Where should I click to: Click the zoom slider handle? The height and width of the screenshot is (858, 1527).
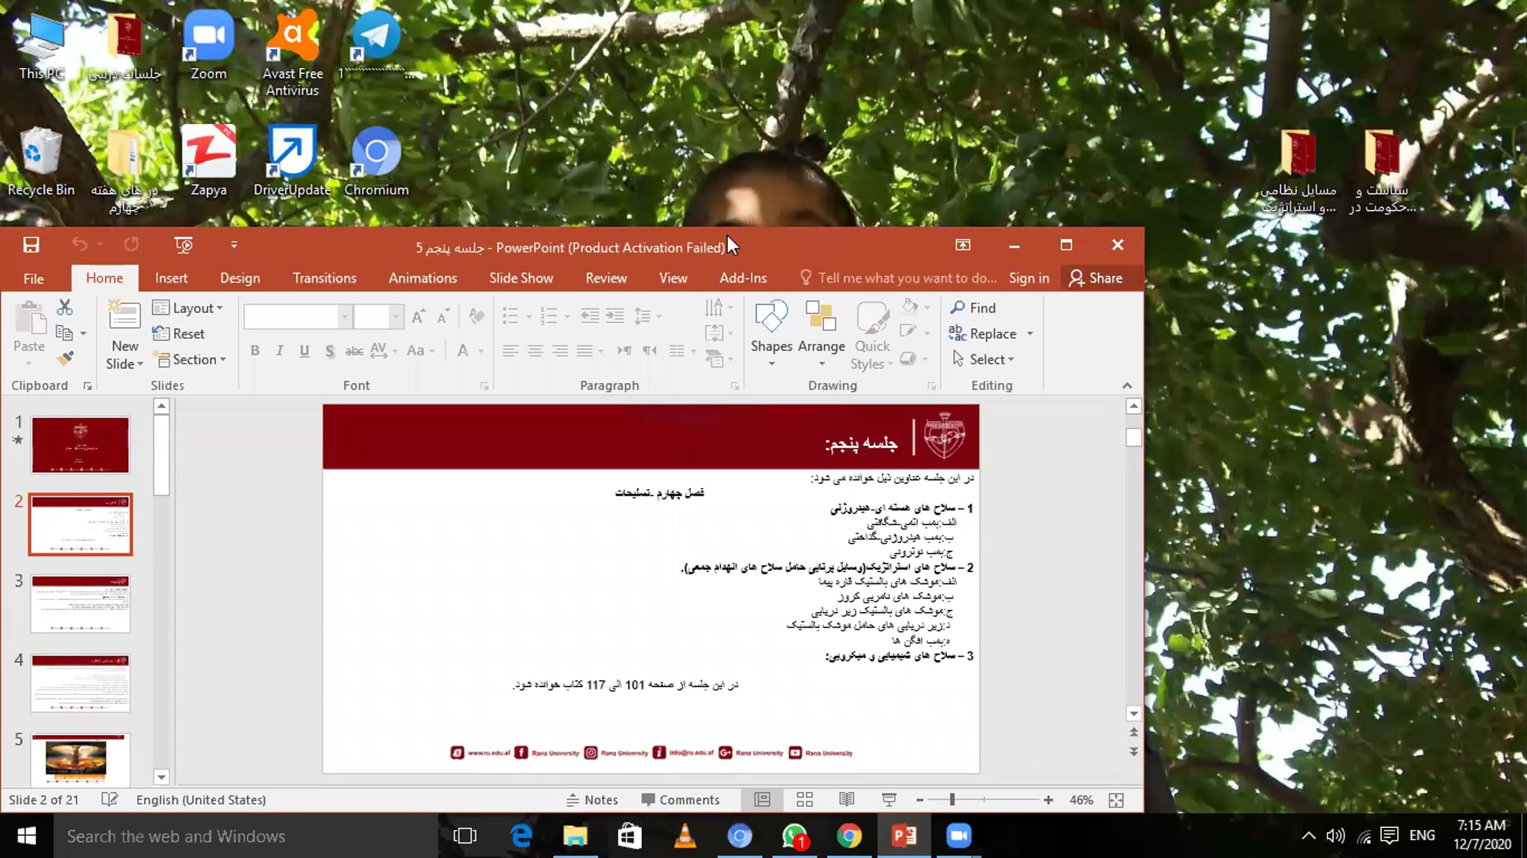click(952, 799)
